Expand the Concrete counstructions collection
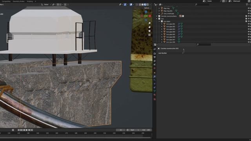The height and width of the screenshot is (141, 251). click(x=157, y=16)
